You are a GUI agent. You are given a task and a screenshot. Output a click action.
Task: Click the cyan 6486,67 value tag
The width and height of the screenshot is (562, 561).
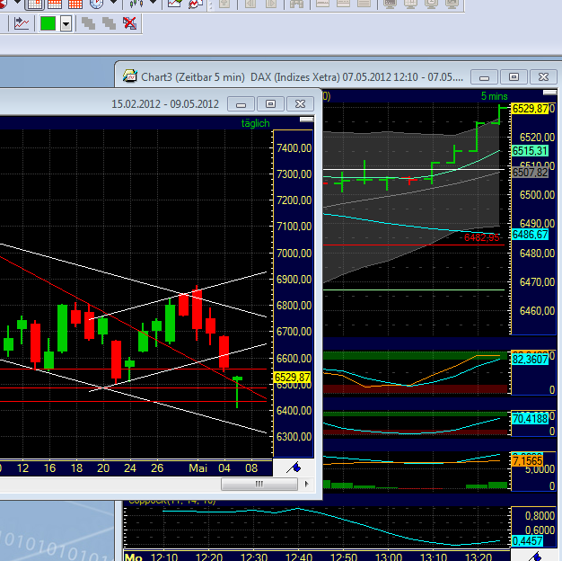click(530, 235)
